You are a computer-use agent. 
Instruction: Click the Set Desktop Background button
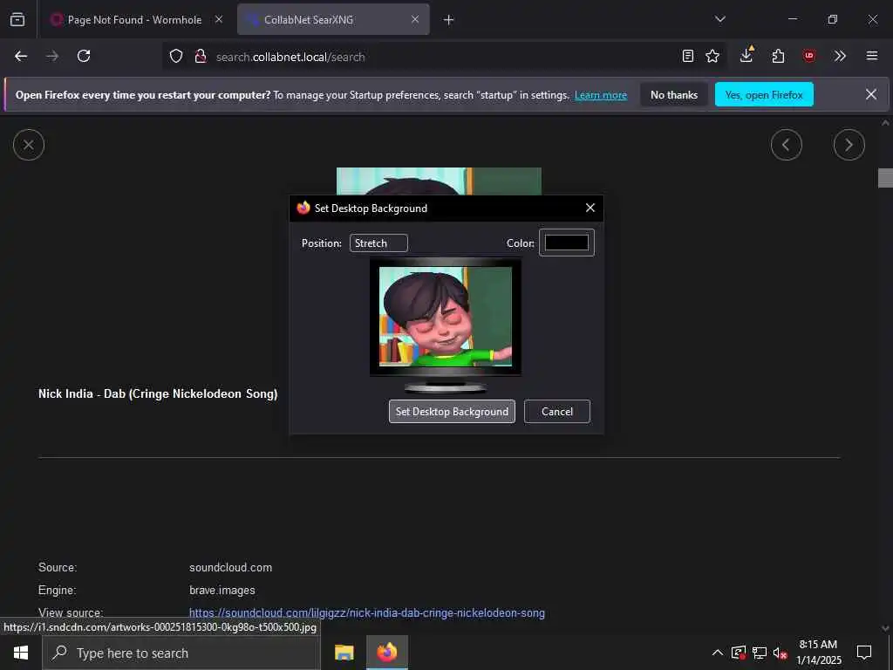pyautogui.click(x=452, y=412)
